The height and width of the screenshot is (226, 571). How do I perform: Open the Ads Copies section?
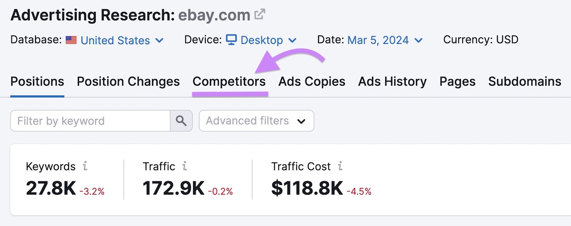[x=311, y=81]
